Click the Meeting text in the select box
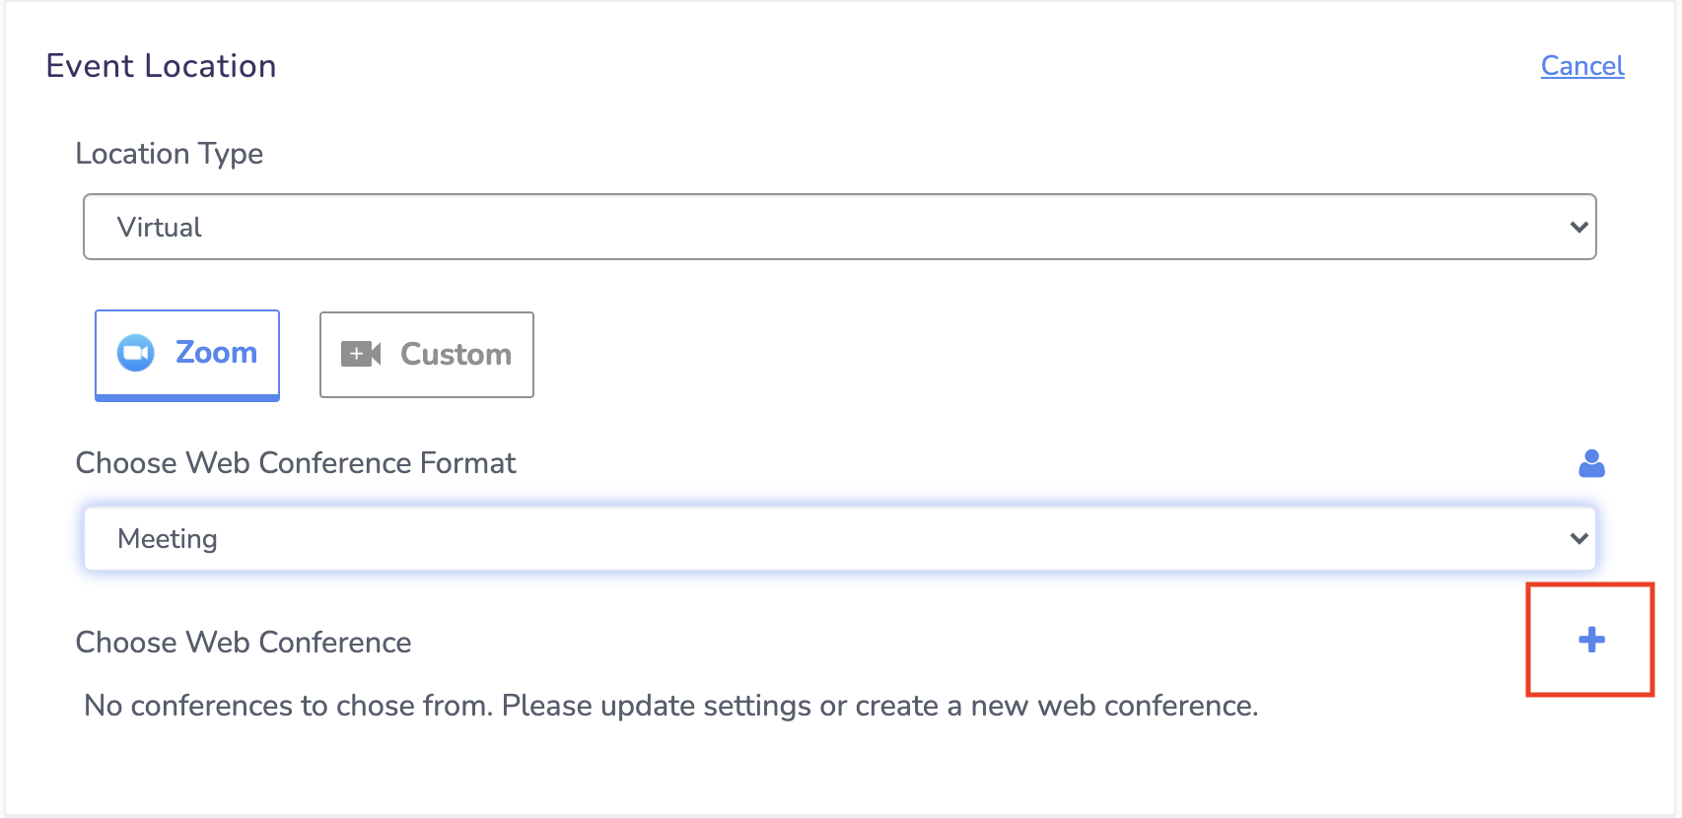 pos(168,539)
